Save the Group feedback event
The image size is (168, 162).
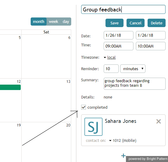115,23
